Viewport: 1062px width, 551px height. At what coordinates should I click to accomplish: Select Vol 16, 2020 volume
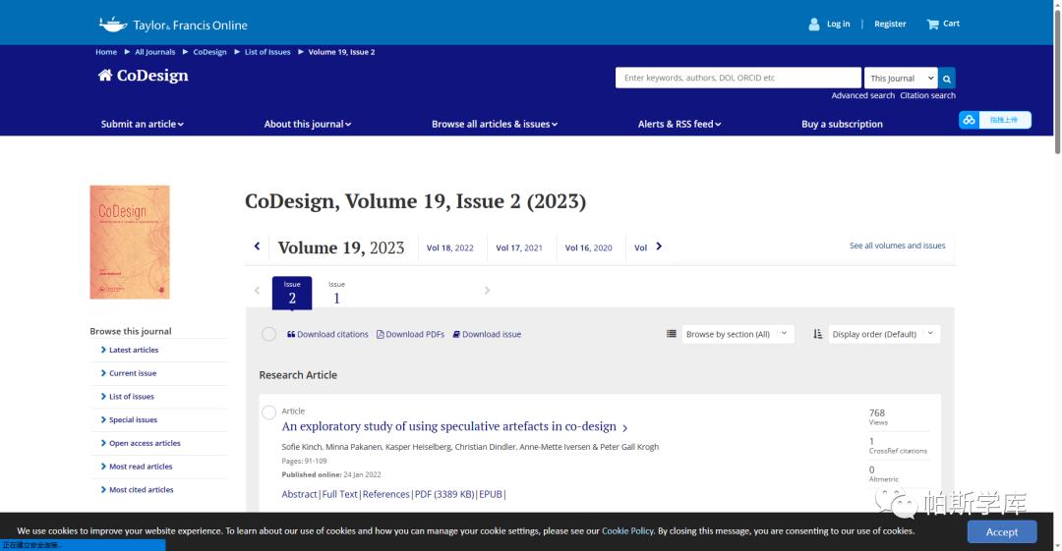589,248
